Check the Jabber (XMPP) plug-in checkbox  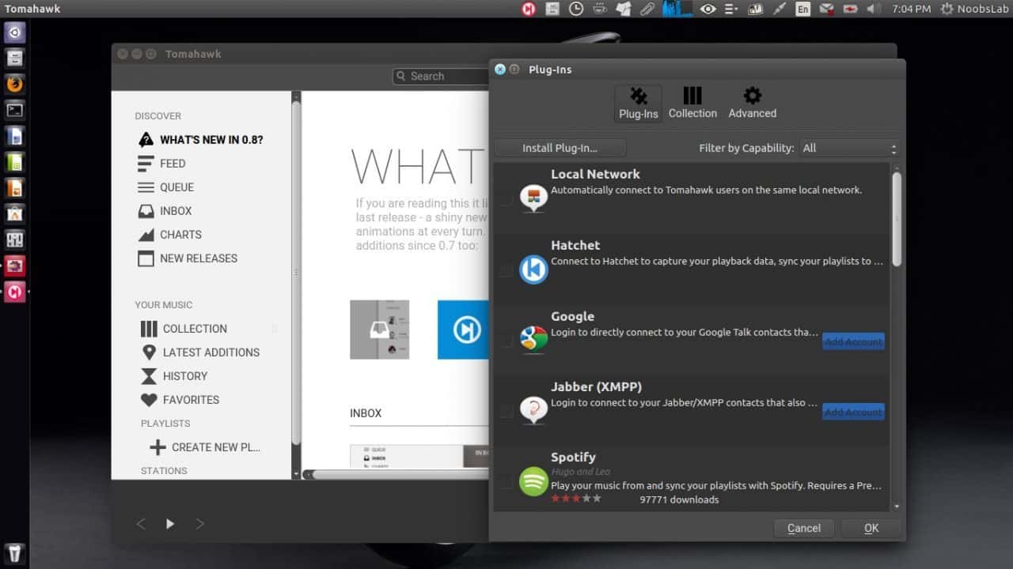tap(506, 411)
